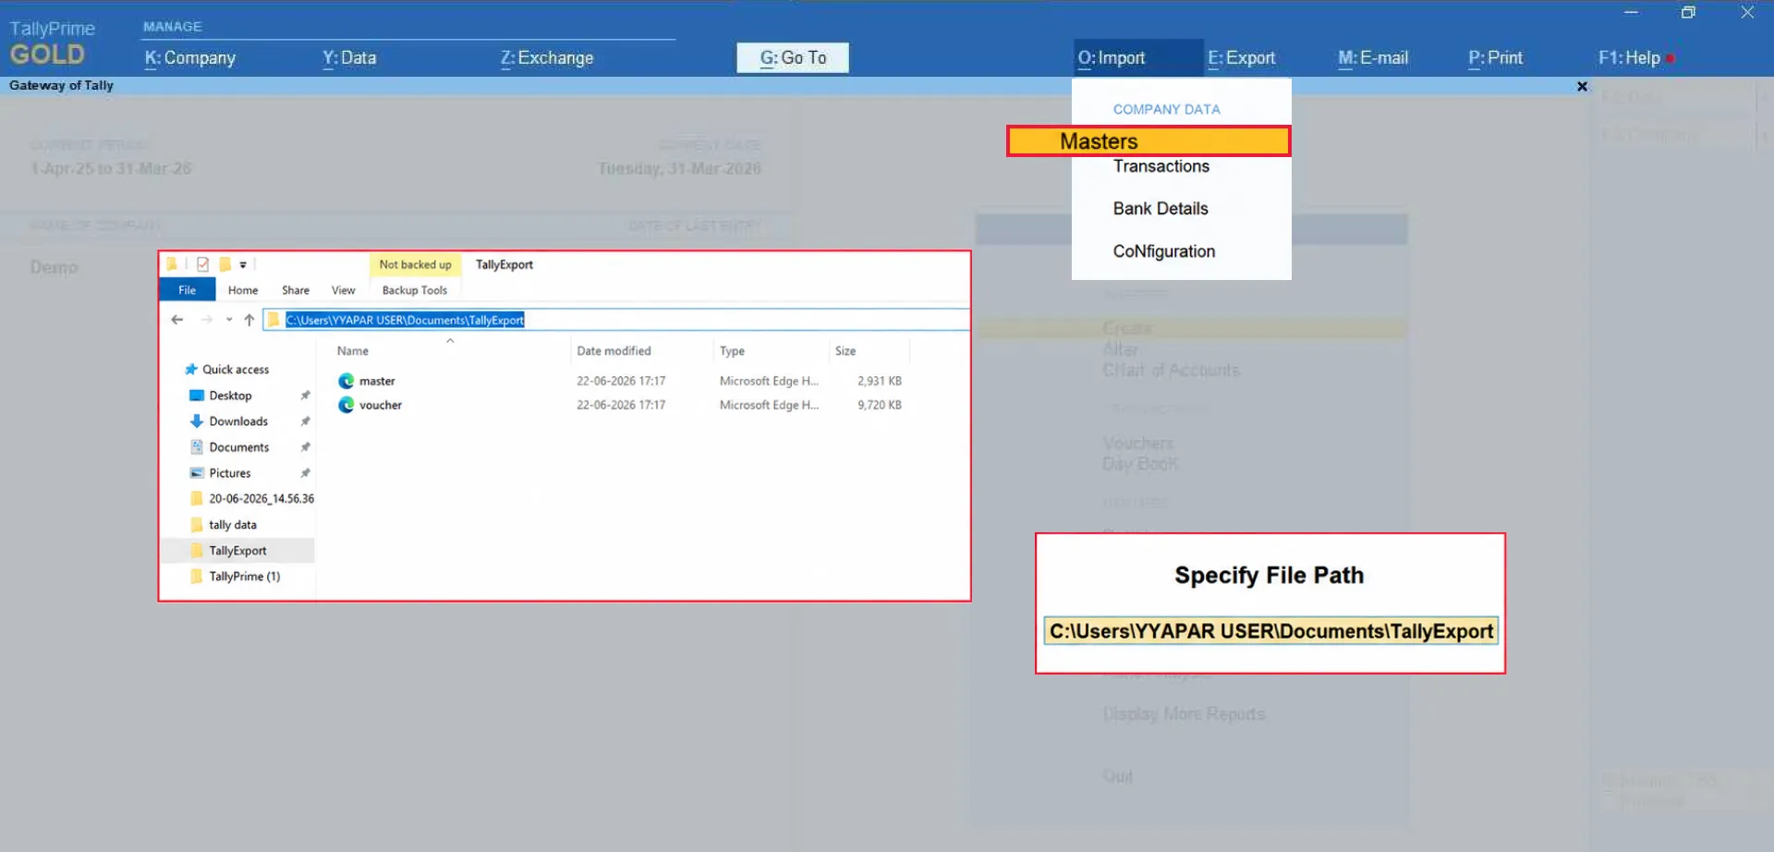
Task: Click the Explorer Forward arrow
Action: [x=206, y=320]
